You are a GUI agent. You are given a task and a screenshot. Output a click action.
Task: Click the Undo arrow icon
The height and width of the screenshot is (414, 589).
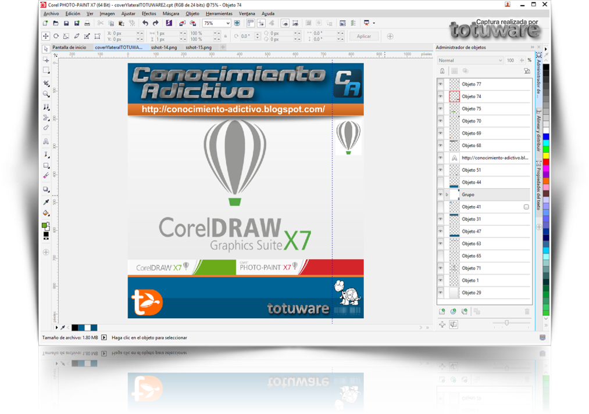pyautogui.click(x=145, y=23)
